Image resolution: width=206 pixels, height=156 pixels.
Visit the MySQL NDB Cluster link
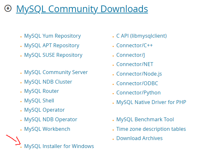click(48, 82)
